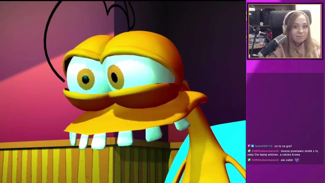
Task: Select the chat text 'ale zabki'
Action: pos(287,160)
